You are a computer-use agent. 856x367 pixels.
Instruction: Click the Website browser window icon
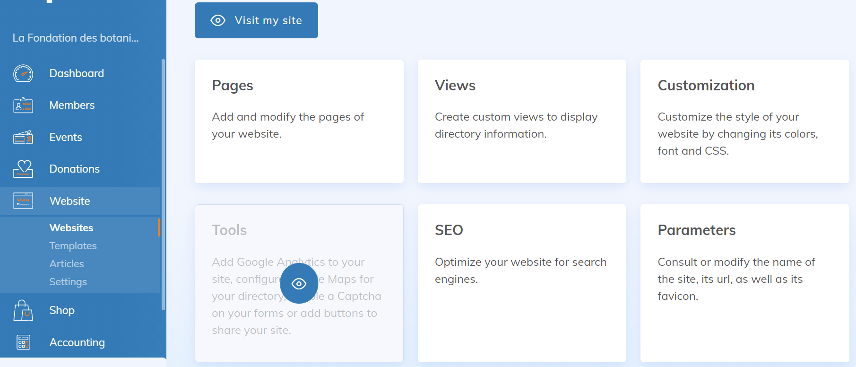23,201
